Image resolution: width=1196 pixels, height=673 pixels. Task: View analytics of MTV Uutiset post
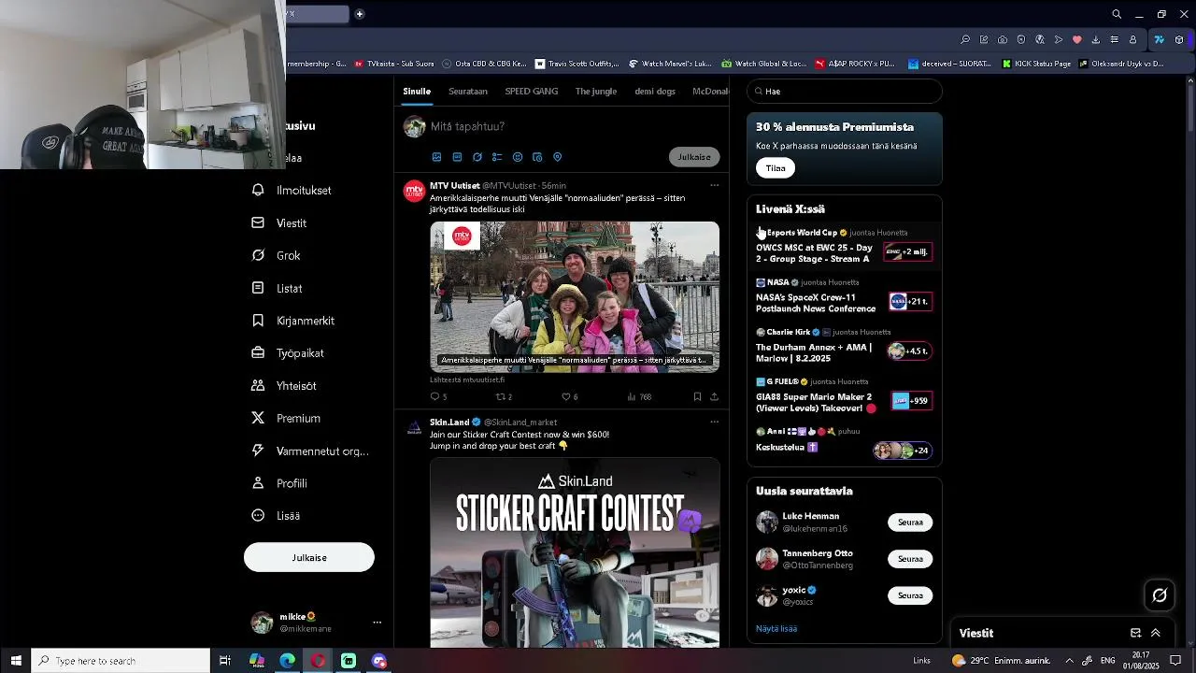point(639,397)
